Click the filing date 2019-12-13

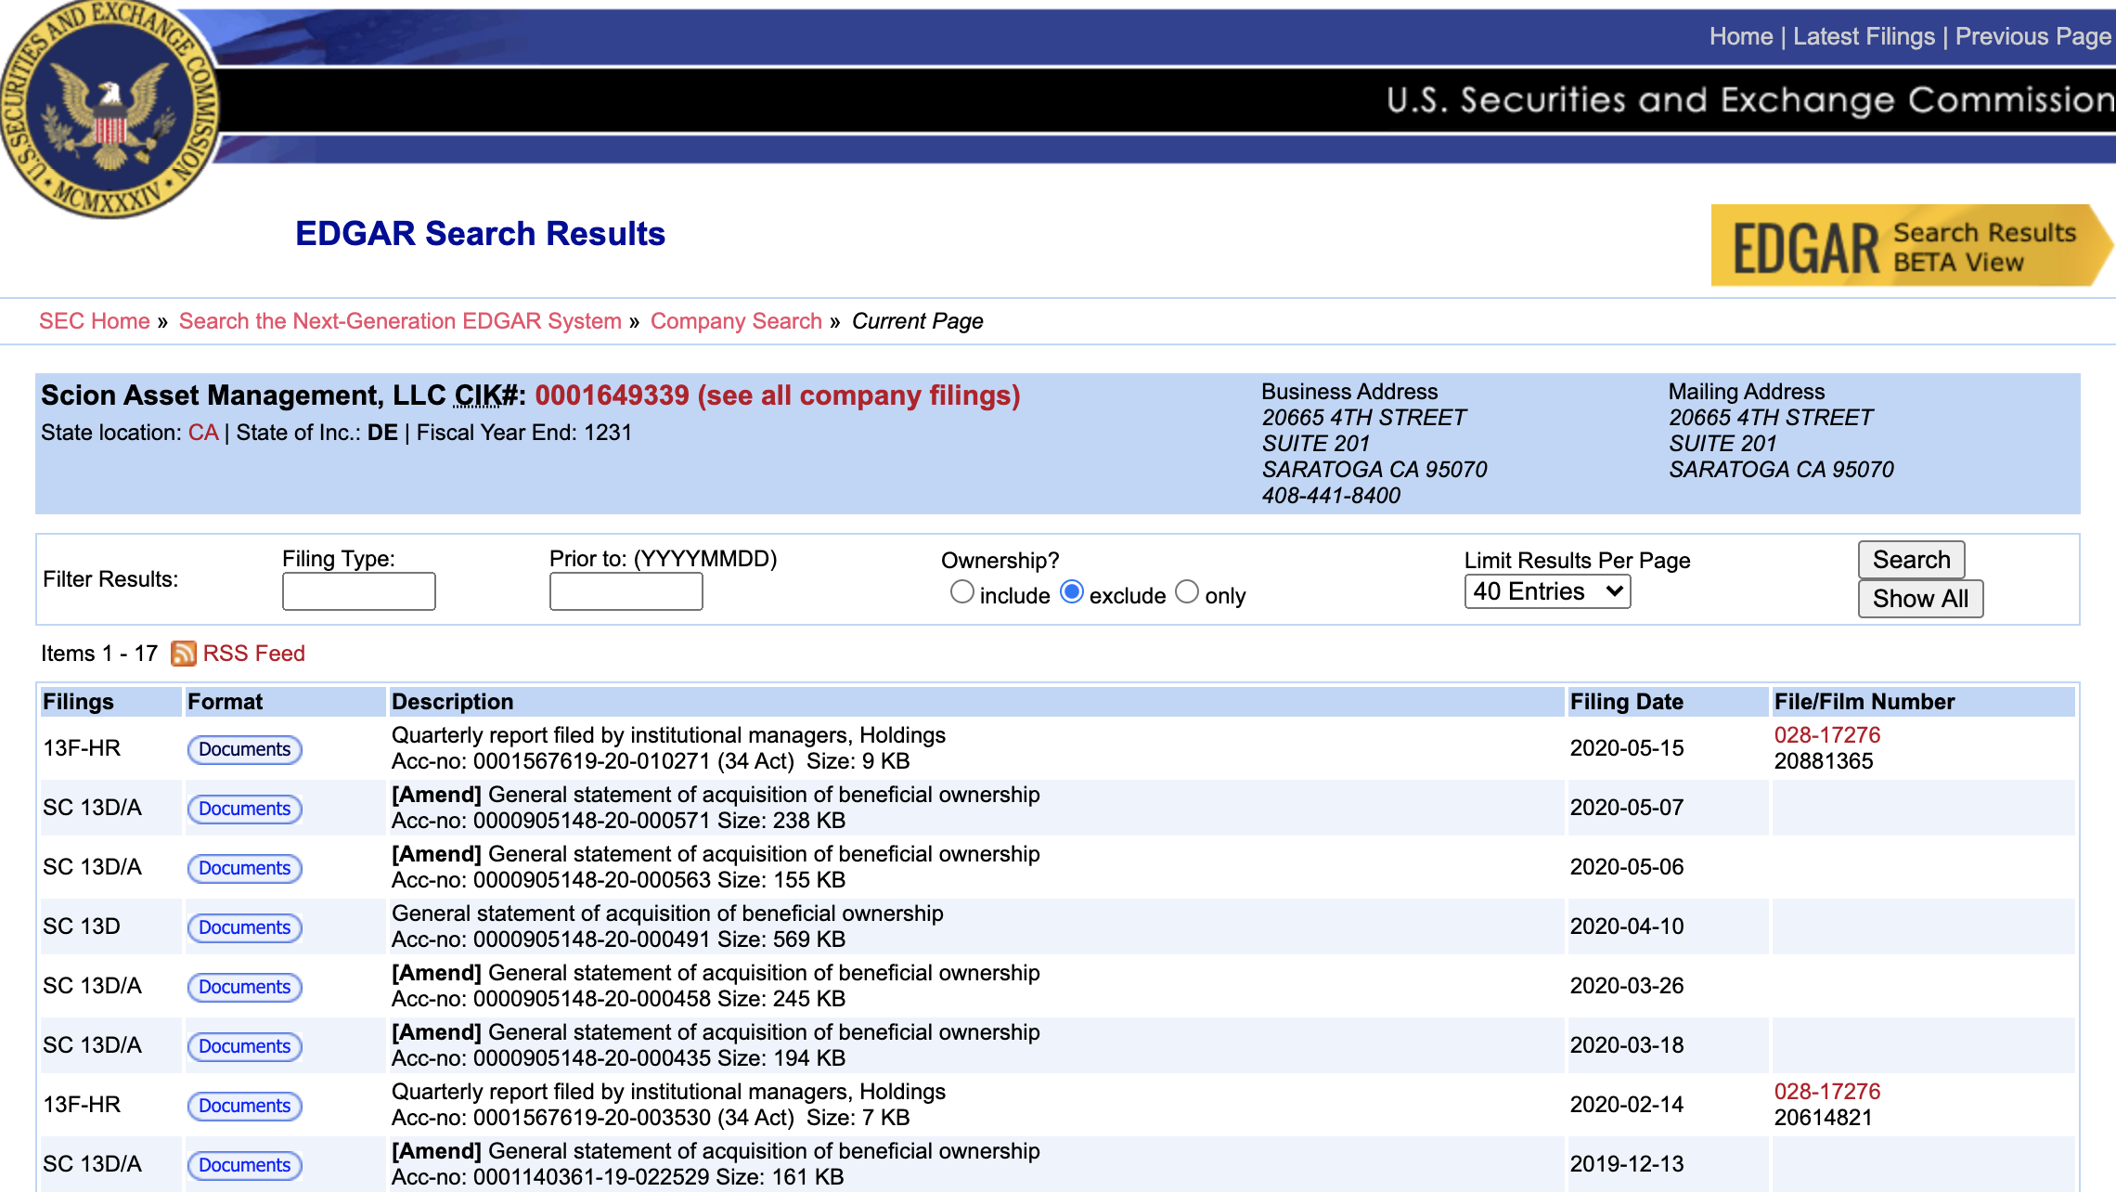(1626, 1164)
